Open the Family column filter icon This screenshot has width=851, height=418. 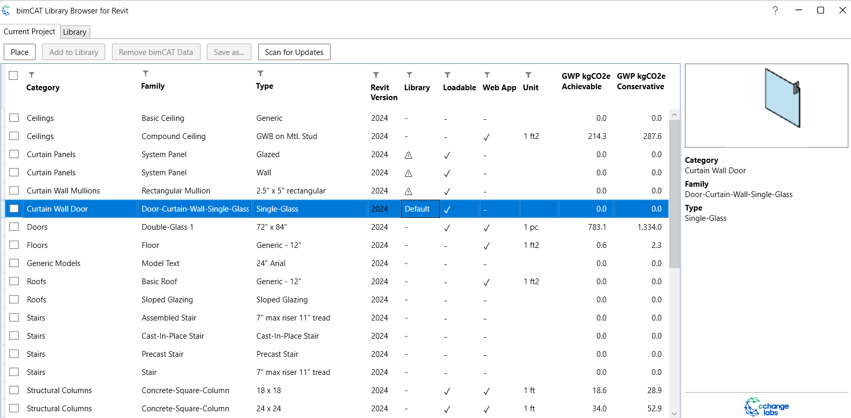146,74
